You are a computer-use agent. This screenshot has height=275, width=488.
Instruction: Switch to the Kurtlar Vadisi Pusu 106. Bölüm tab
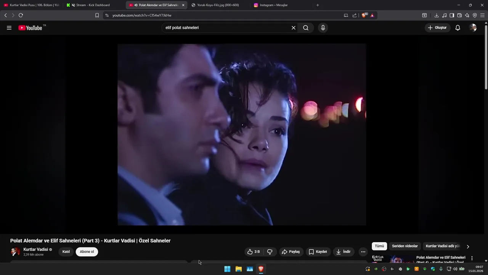[x=31, y=5]
